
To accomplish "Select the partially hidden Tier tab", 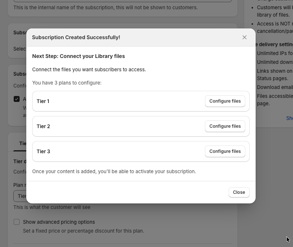I will [22, 144].
